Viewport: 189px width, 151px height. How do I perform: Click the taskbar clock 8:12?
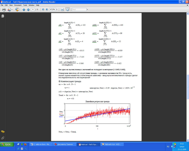[182, 144]
